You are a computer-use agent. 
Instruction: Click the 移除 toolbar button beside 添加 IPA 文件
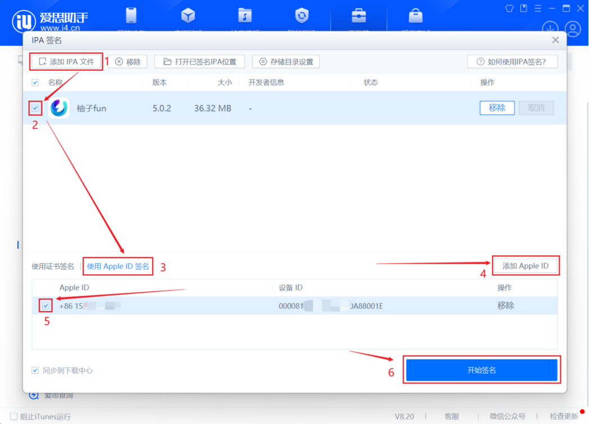(x=128, y=61)
